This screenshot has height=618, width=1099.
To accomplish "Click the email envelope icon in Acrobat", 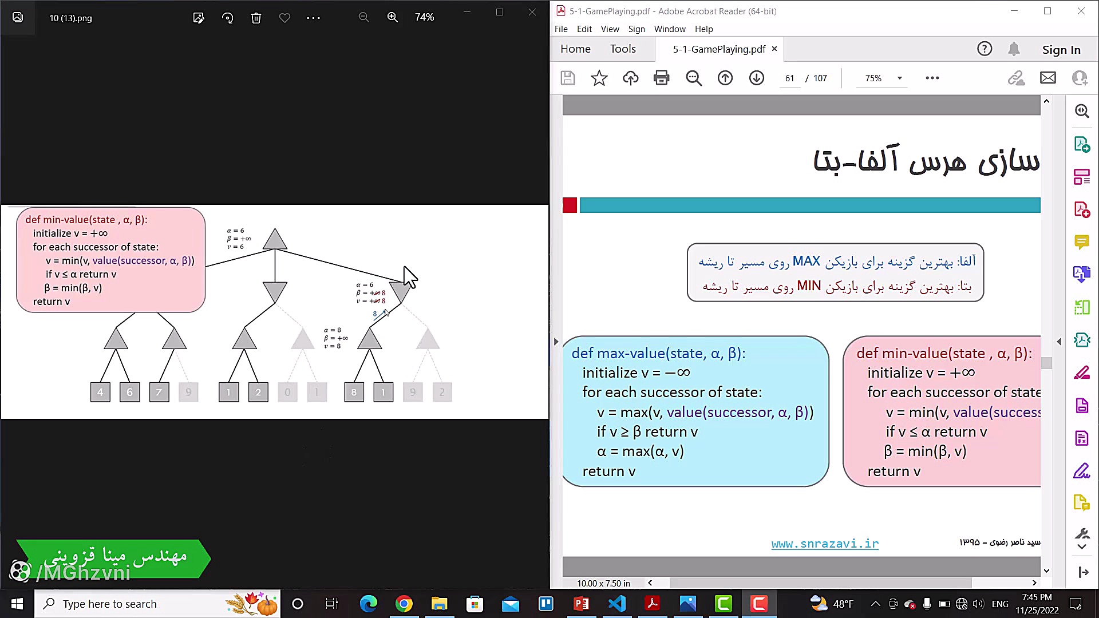I will (1047, 78).
